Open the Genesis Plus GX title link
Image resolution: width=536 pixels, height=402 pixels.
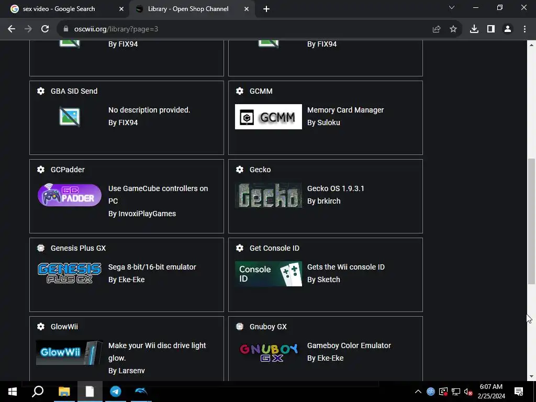pyautogui.click(x=79, y=248)
